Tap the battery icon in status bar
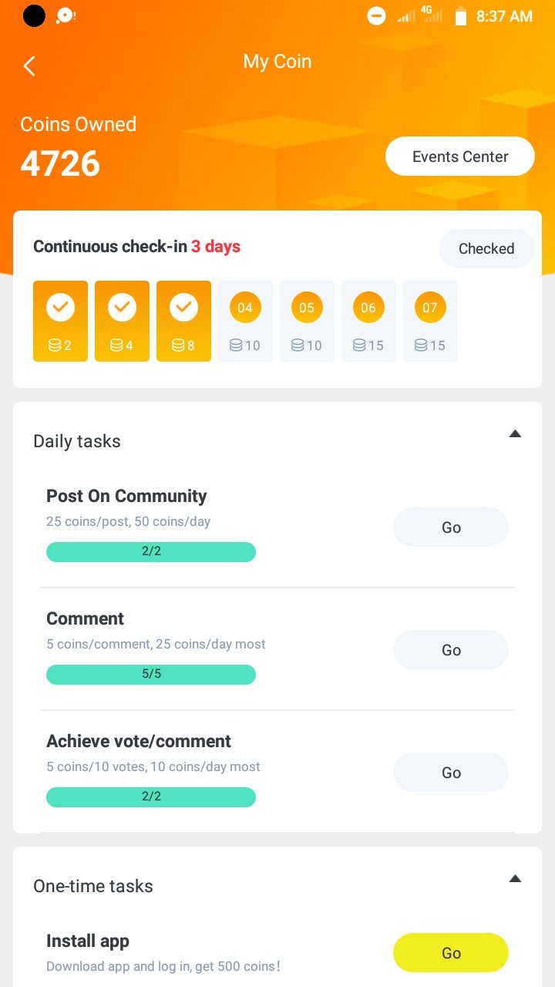Image resolution: width=555 pixels, height=987 pixels. pos(461,16)
